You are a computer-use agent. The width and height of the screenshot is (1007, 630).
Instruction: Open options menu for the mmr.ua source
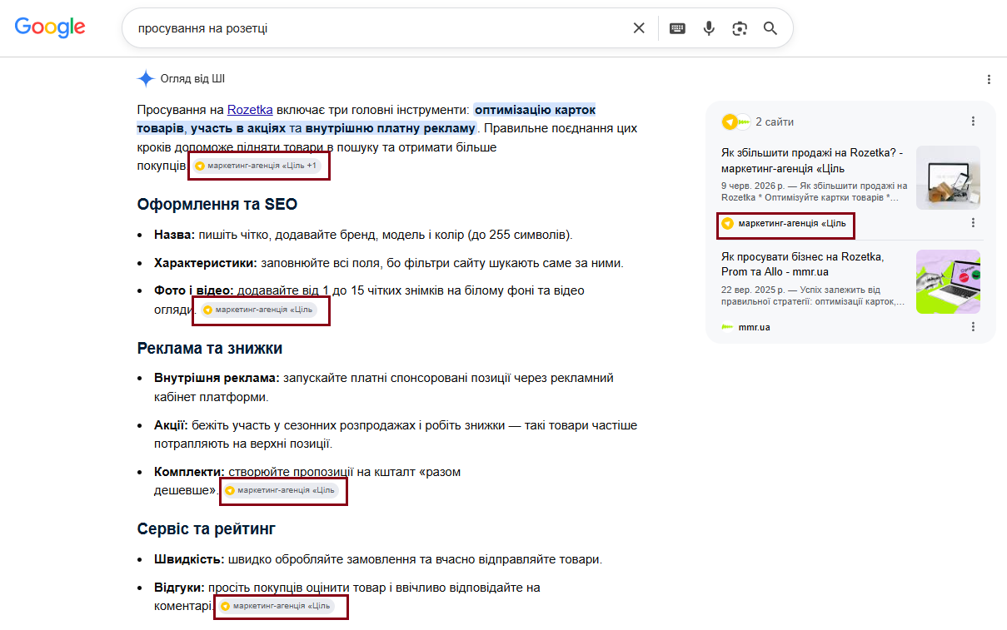(973, 327)
